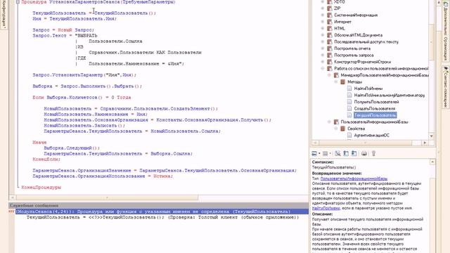Switch to the Дополнительно: Организация side tab
Screen dimensions: 450x253
coord(446,32)
